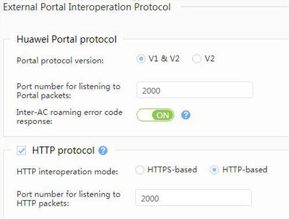Click the 'HTTP protocol' section title text
Viewport: 289px width, 219px height.
64,150
